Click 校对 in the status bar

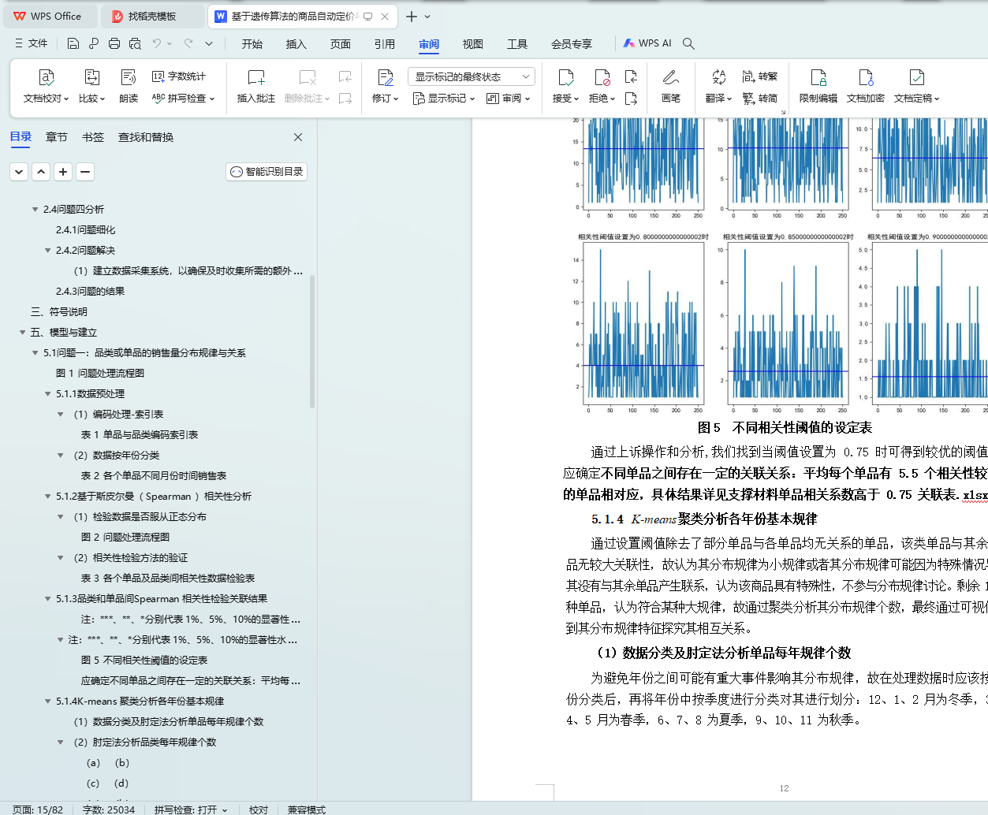[x=259, y=809]
